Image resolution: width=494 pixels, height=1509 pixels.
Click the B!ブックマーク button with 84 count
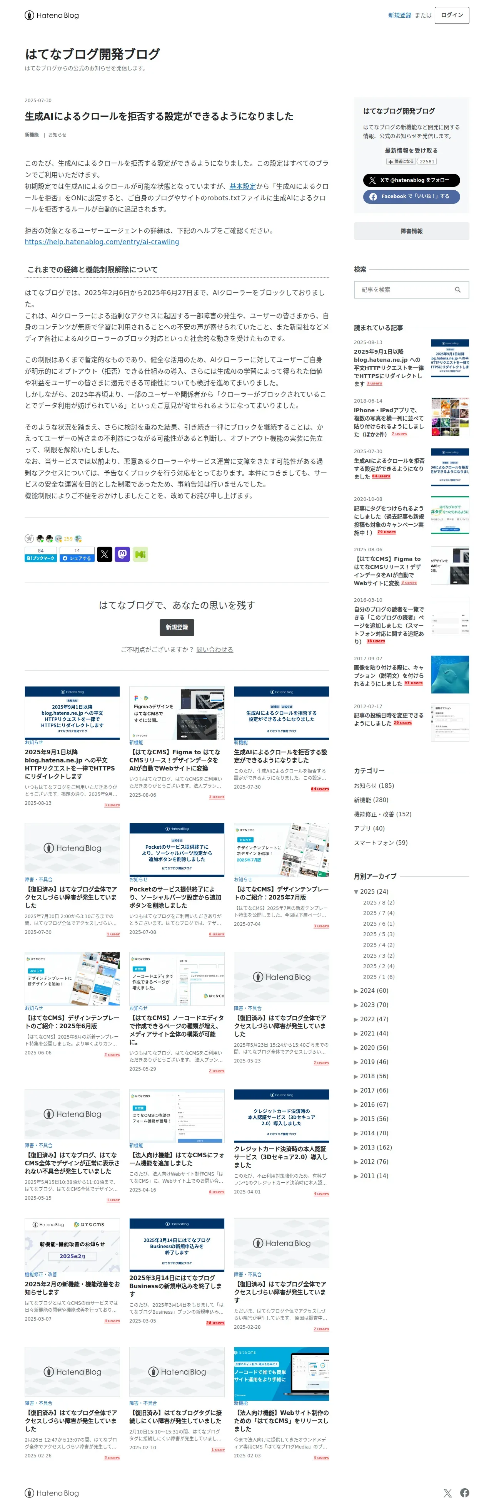tap(40, 555)
